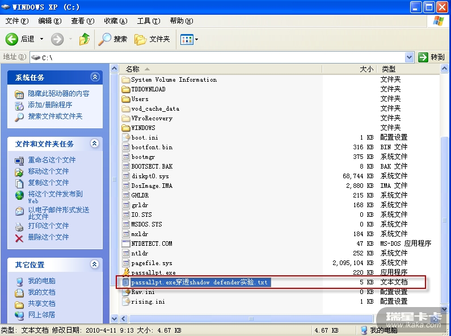
Task: Click the task pane scroll up arrow
Action: tap(114, 69)
